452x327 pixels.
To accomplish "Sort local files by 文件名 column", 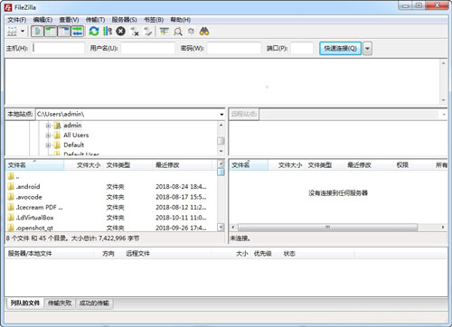I will coord(34,165).
